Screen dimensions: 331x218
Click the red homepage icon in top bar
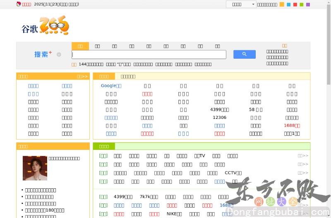pos(19,4)
